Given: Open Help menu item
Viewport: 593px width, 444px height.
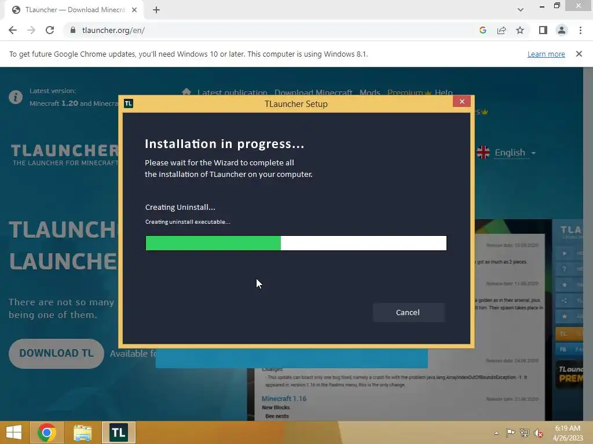Looking at the screenshot, I should tap(443, 92).
